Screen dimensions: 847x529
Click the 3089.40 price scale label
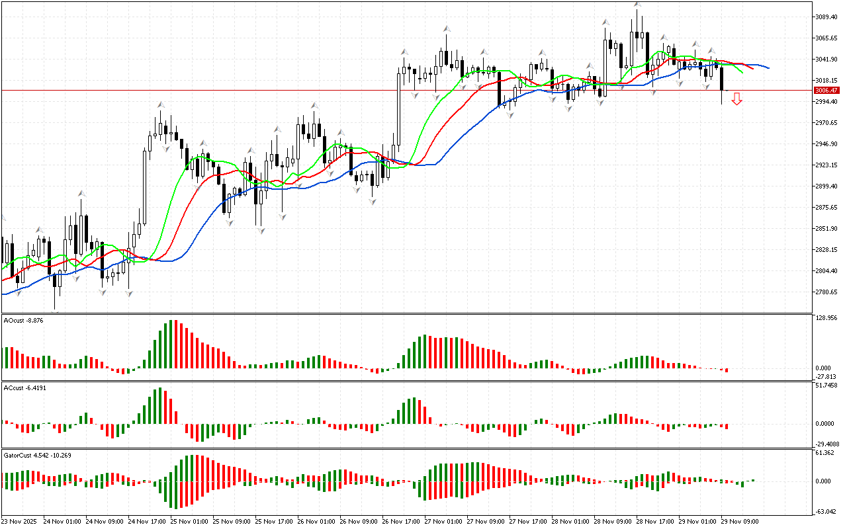coord(827,17)
